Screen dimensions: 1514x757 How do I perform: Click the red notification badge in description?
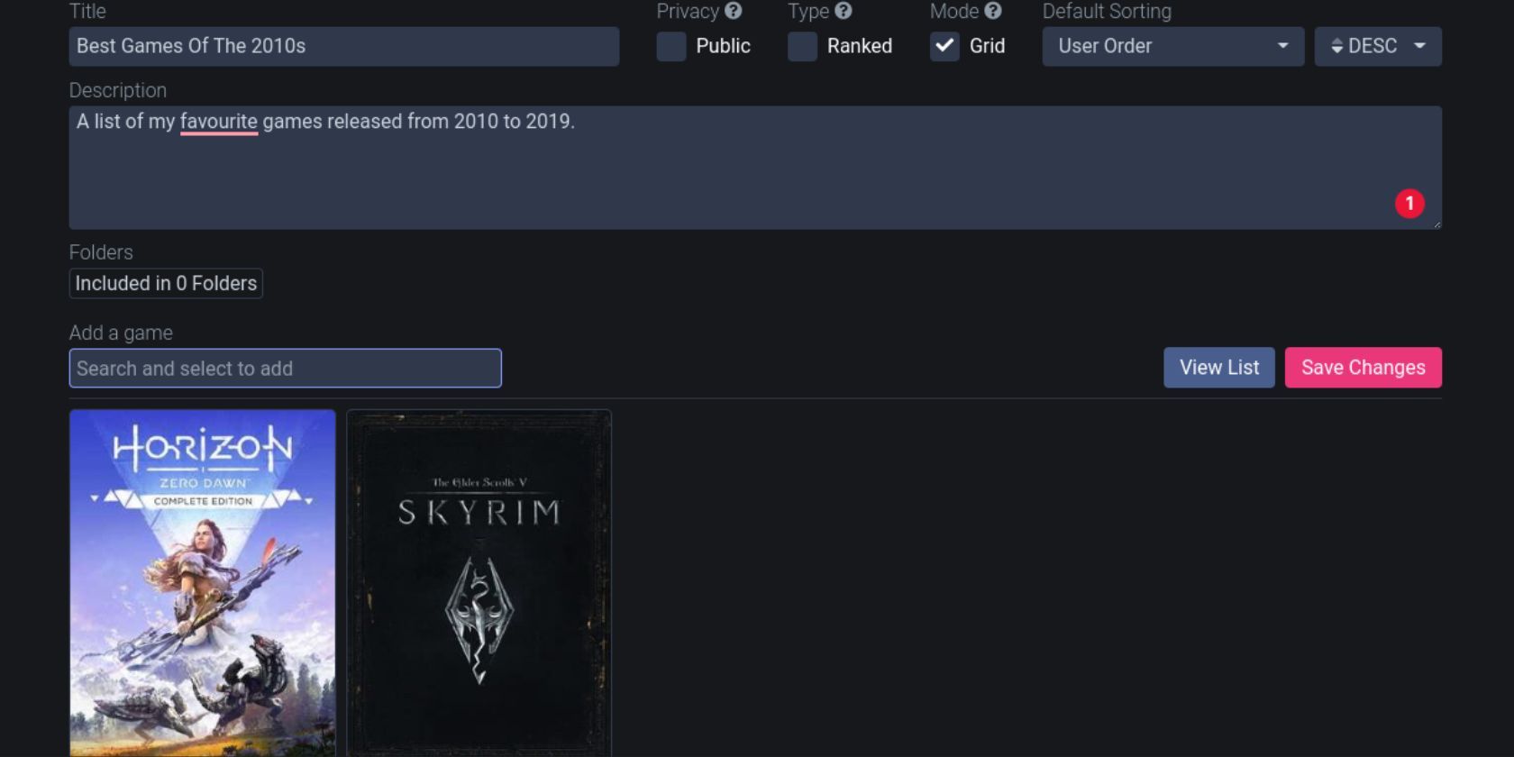tap(1409, 204)
